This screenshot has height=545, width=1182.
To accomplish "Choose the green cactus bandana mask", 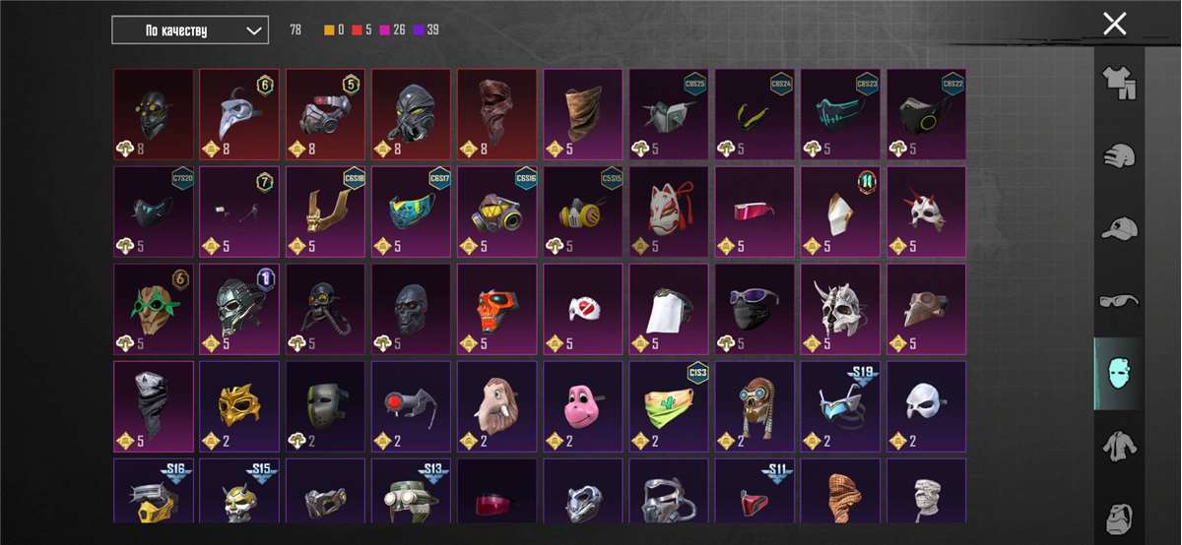I will pos(668,406).
